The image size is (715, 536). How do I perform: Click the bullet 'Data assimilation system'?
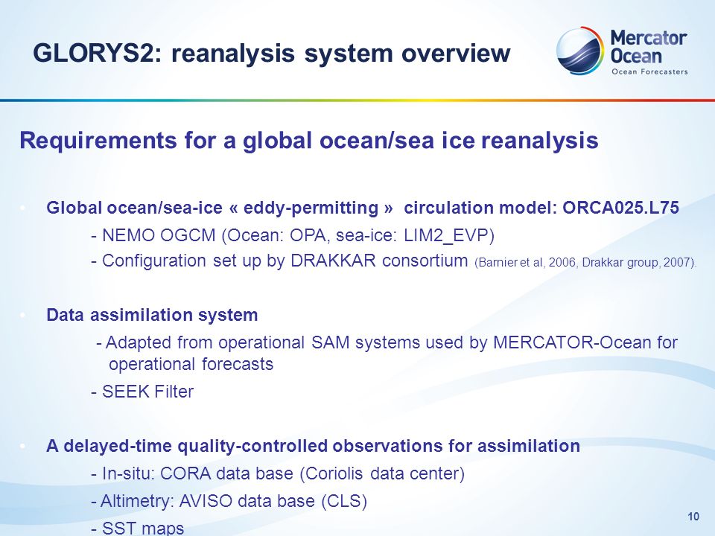(152, 315)
